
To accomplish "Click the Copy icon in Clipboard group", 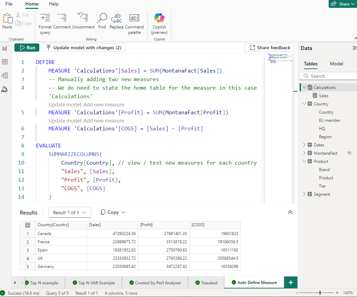I will (18, 23).
